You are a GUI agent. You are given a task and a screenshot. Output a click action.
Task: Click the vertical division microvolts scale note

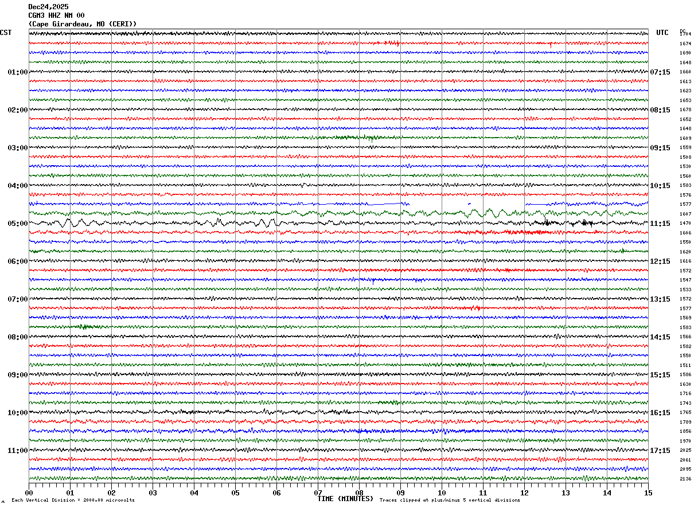click(x=73, y=501)
